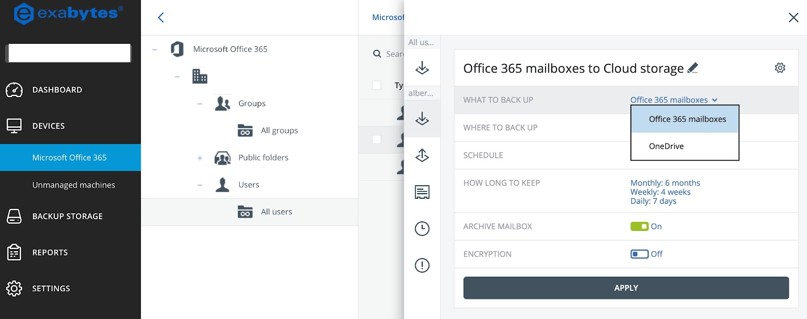Open Unmanaged machines

74,185
